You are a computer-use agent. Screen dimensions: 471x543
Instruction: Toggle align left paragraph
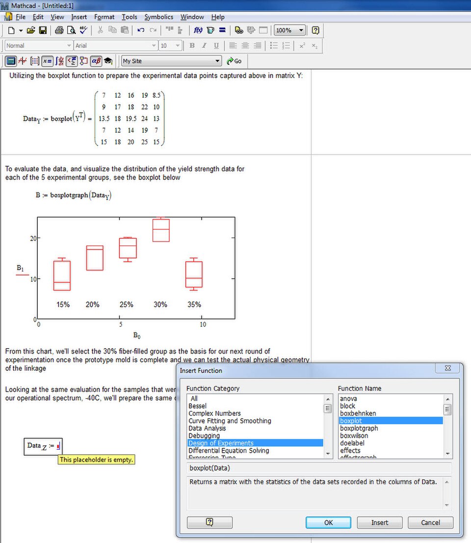[233, 46]
